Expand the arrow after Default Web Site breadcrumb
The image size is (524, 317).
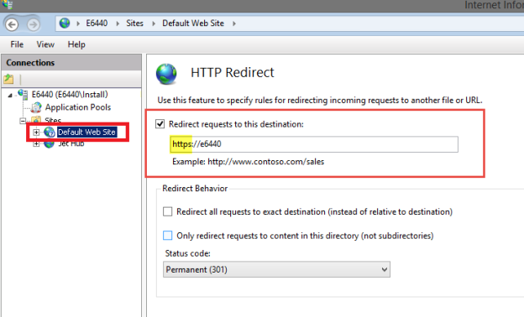pyautogui.click(x=234, y=23)
